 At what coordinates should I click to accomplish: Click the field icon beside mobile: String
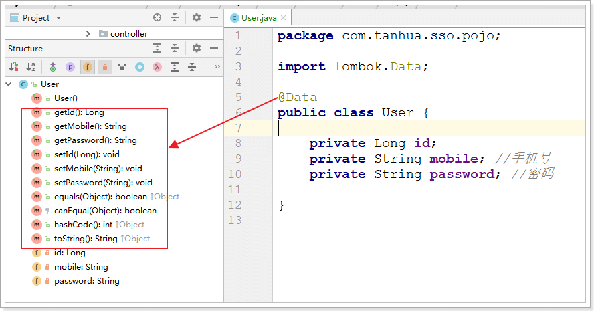(x=36, y=267)
